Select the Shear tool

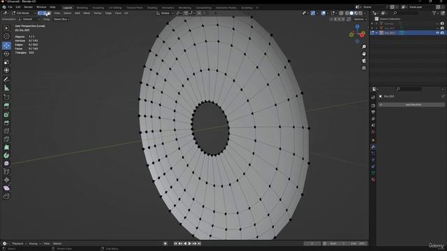coord(6,188)
